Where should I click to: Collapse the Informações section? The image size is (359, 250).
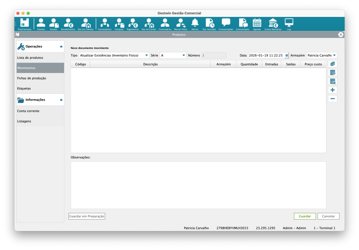coord(61,100)
